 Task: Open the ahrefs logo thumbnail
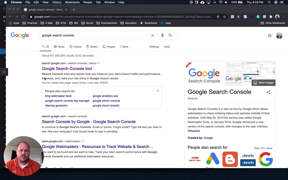248,159
